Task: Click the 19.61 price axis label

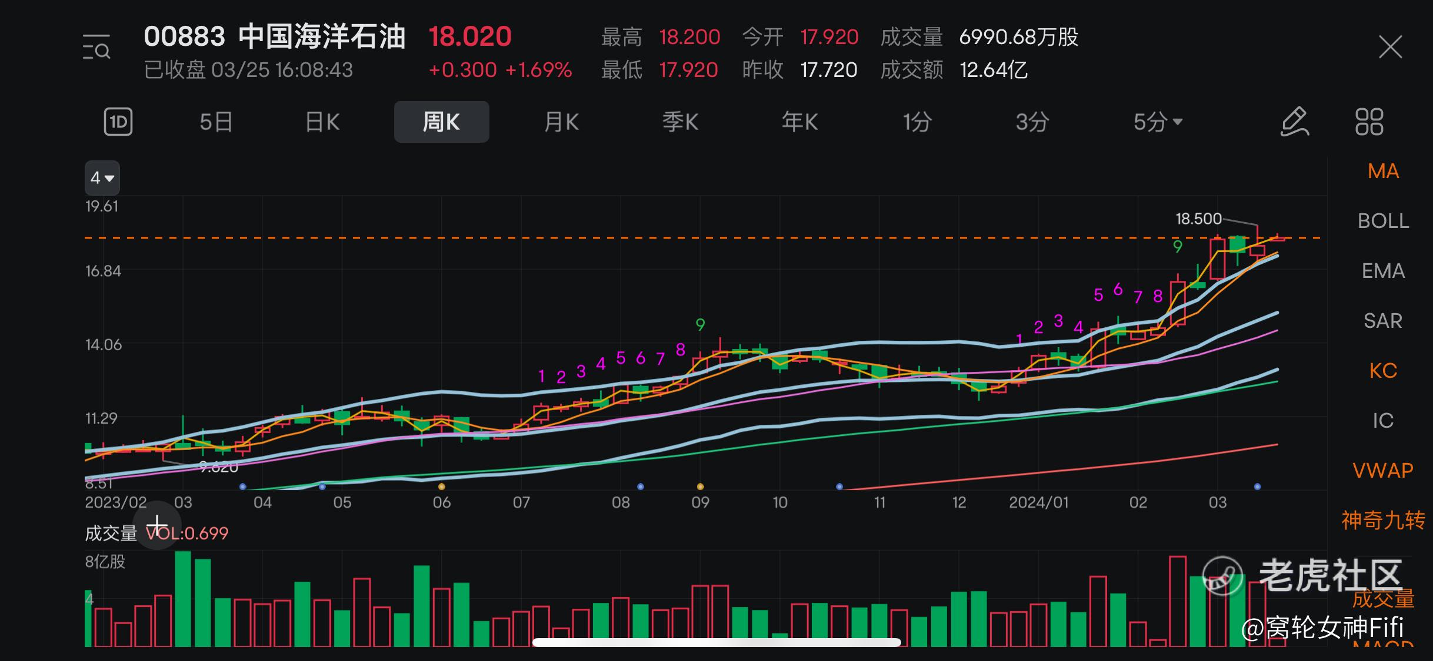Action: click(x=102, y=206)
